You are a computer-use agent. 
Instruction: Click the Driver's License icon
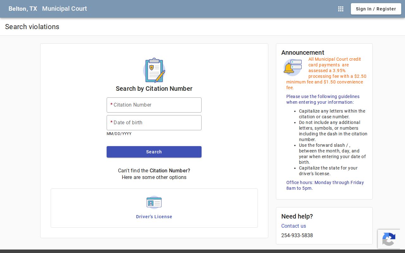click(154, 202)
